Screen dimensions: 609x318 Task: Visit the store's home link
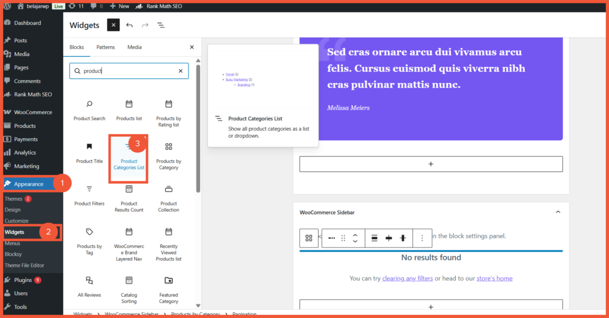[x=494, y=278]
